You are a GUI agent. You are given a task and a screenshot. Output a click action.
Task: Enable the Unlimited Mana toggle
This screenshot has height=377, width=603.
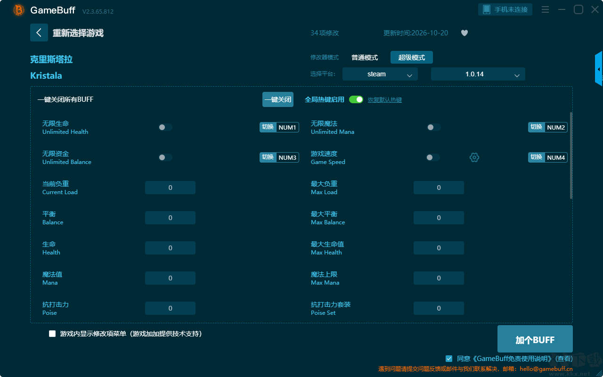434,127
